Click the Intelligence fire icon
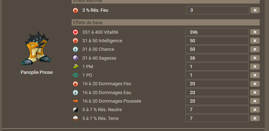Image resolution: width=269 pixels, height=131 pixels. 75,41
